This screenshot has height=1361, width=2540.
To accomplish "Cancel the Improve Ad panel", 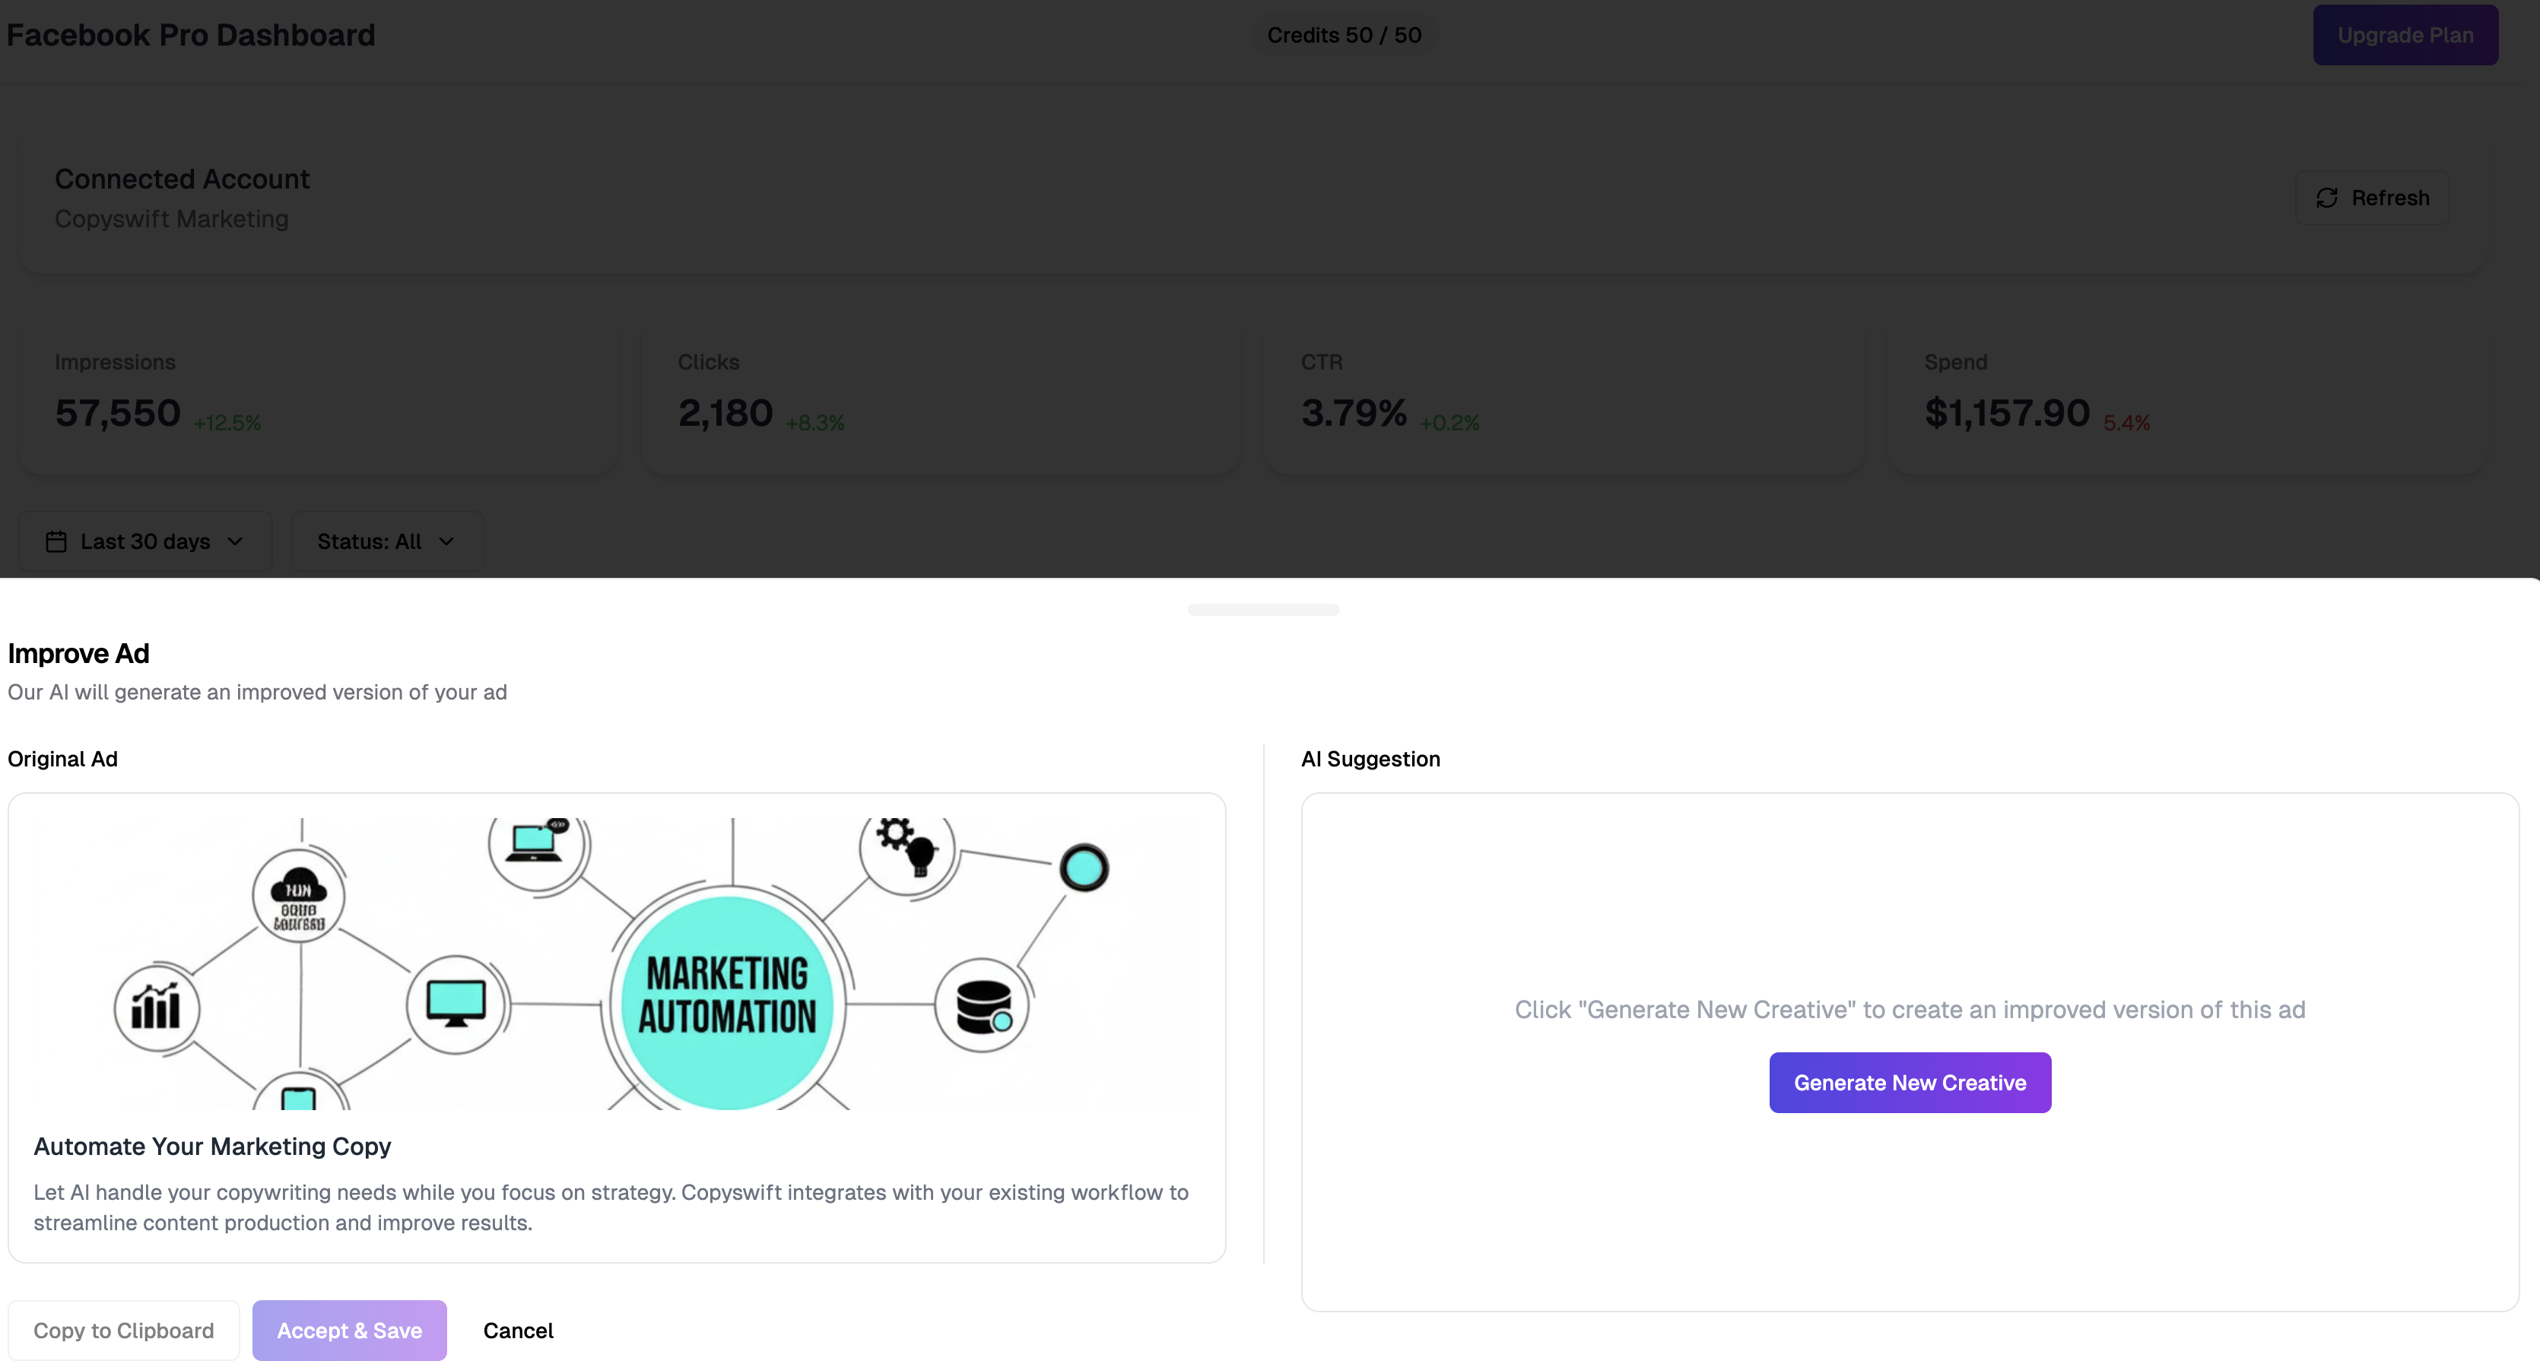I will 518,1330.
